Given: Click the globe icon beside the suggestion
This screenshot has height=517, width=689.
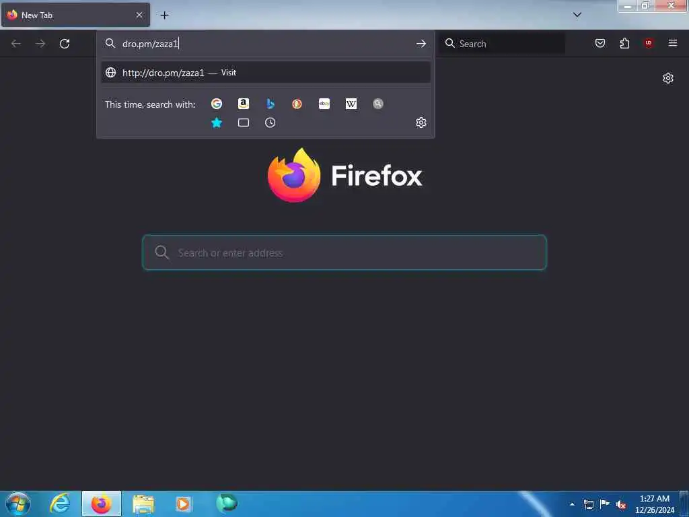Looking at the screenshot, I should point(111,73).
